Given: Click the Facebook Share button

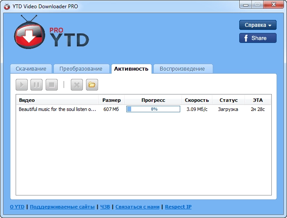Looking at the screenshot, I should [x=258, y=38].
